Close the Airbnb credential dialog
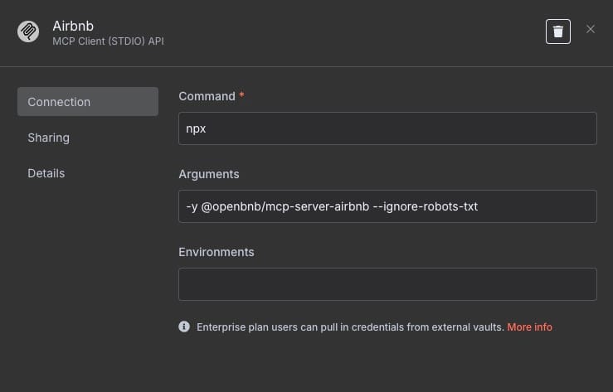This screenshot has height=392, width=613. (x=591, y=29)
